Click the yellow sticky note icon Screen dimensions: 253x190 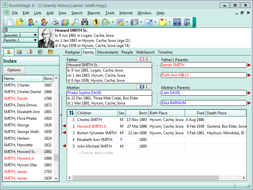tap(163, 22)
